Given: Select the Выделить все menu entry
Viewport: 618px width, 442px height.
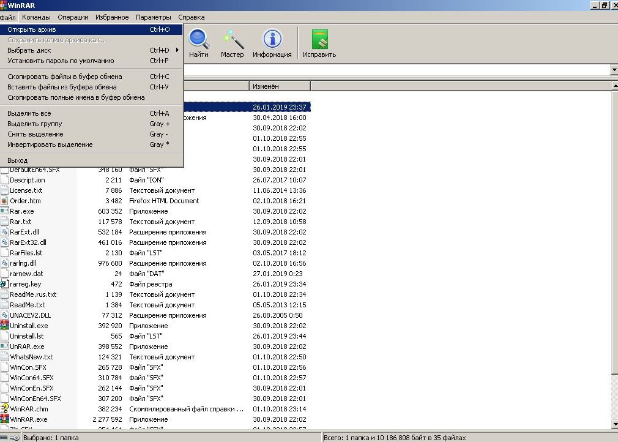Looking at the screenshot, I should click(x=91, y=113).
